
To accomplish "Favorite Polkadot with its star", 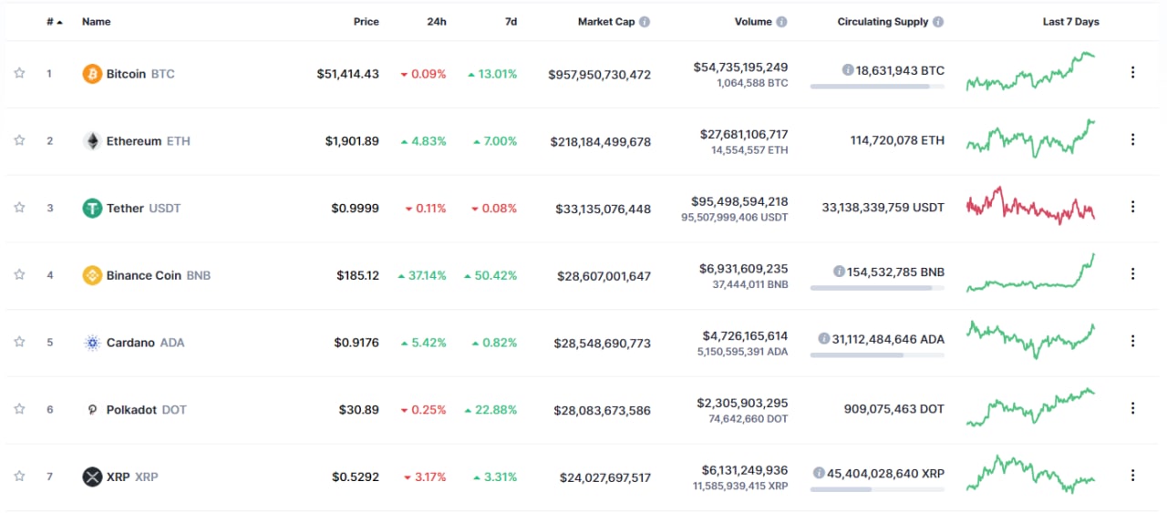I will point(19,409).
